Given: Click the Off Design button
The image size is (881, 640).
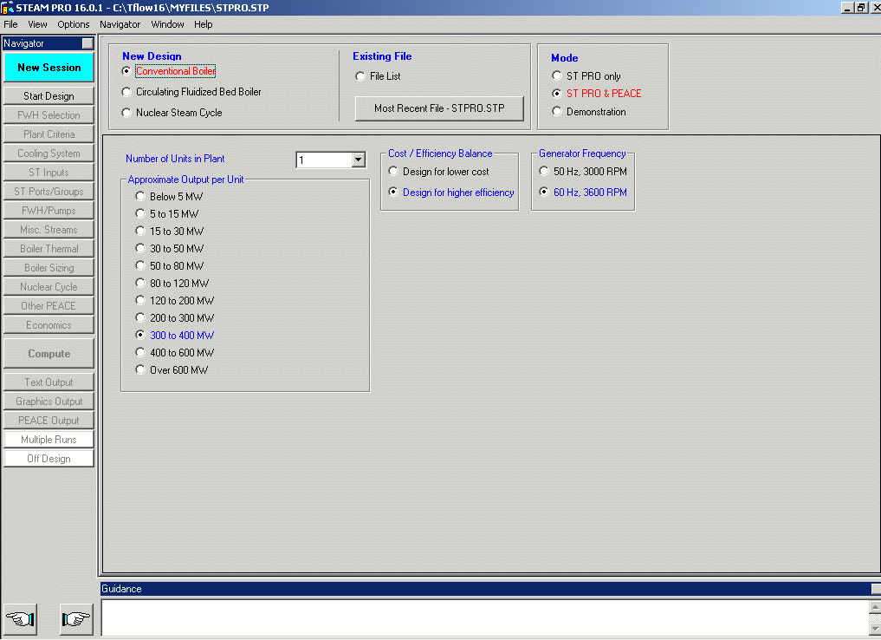Looking at the screenshot, I should 49,459.
